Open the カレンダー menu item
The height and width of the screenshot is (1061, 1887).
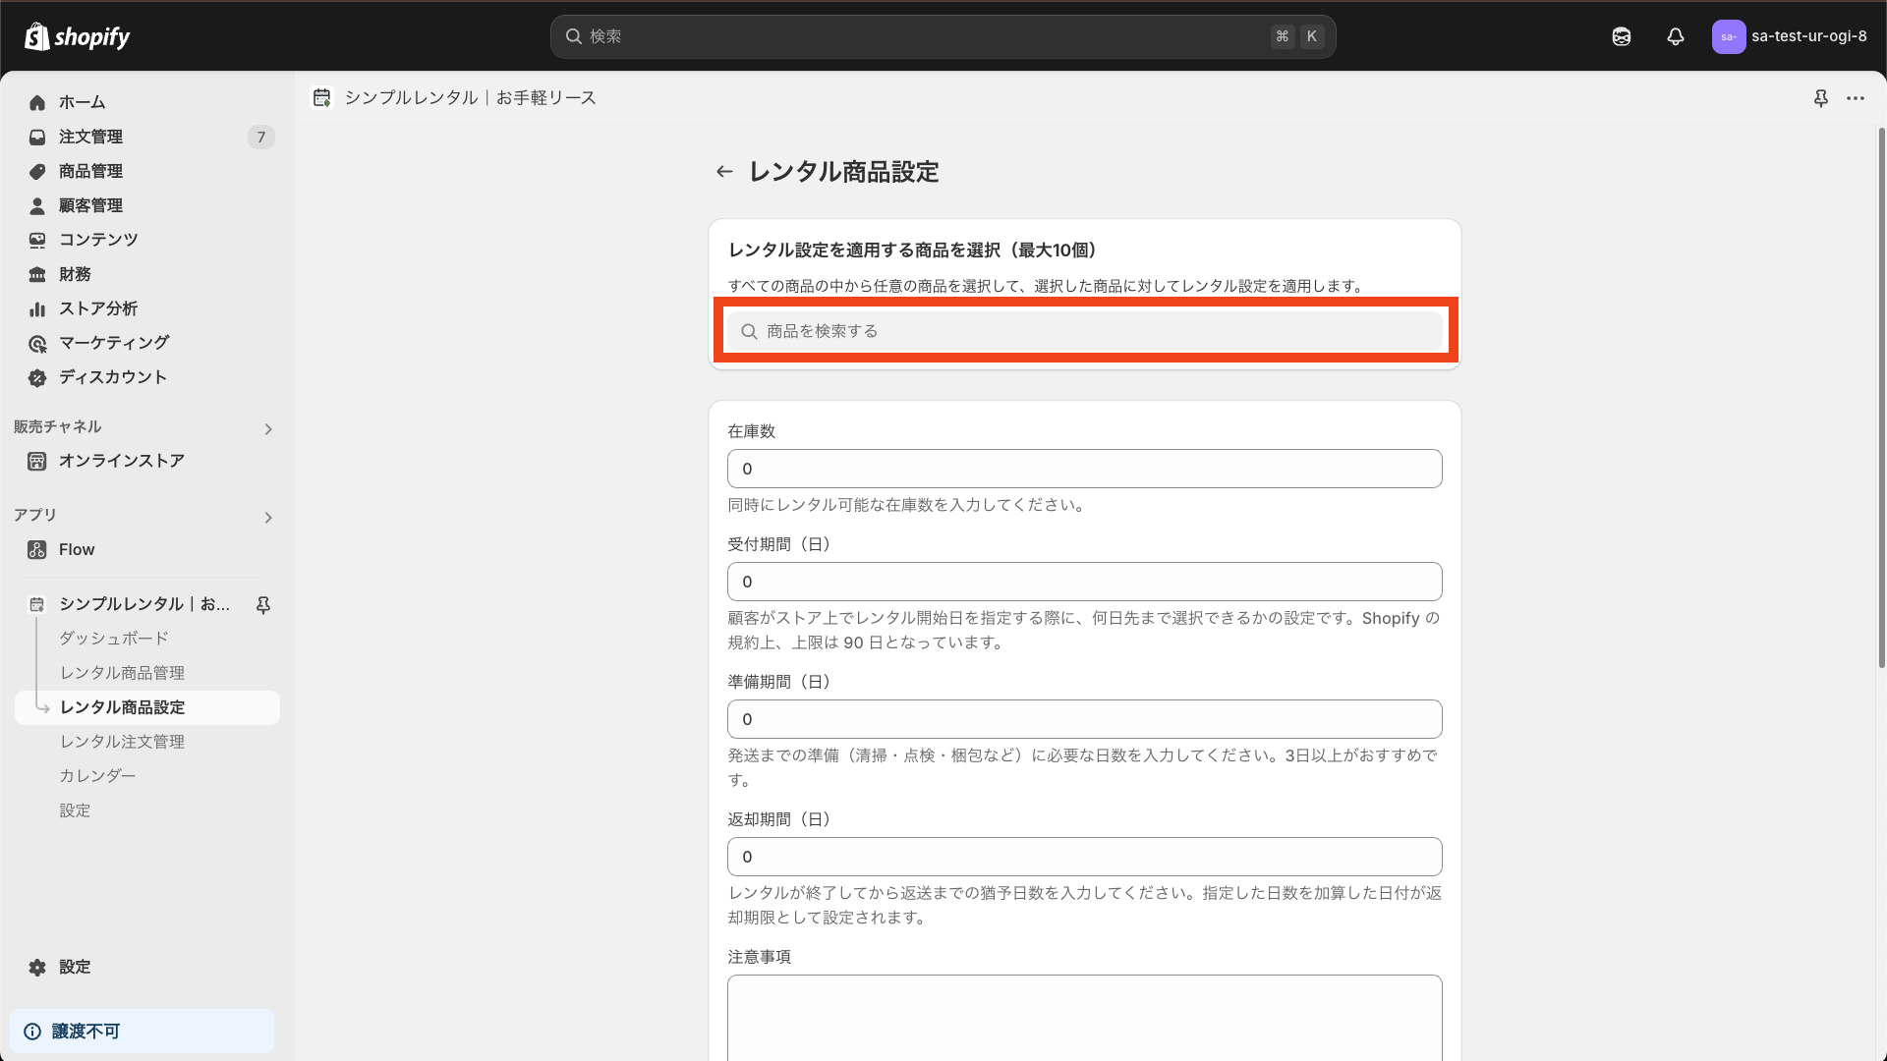pyautogui.click(x=98, y=775)
